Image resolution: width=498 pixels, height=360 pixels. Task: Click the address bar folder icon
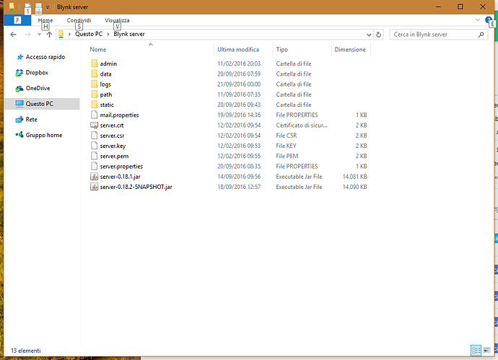[61, 35]
